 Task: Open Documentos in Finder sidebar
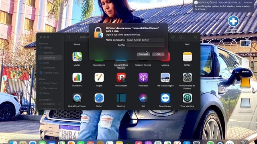click(x=50, y=88)
